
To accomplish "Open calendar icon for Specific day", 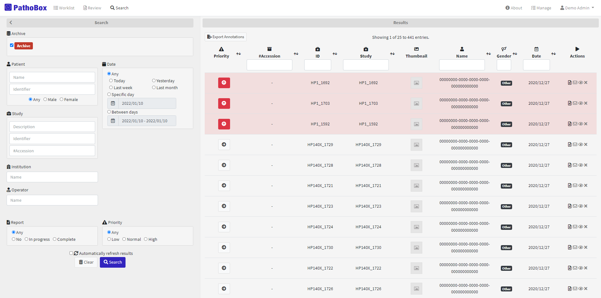I will click(x=113, y=104).
